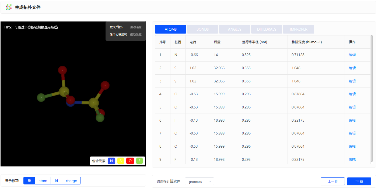
Task: Open the gromacs software dropdown
Action: click(x=199, y=181)
